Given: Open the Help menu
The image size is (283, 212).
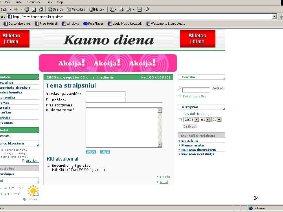Looking at the screenshot, I should (x=60, y=2).
